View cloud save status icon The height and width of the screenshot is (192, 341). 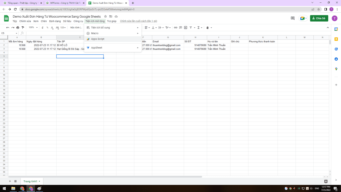coord(116,17)
